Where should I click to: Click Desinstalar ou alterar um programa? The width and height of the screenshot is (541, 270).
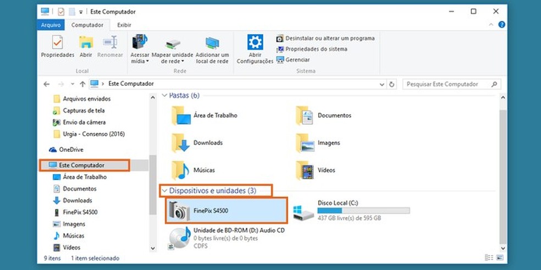(325, 38)
